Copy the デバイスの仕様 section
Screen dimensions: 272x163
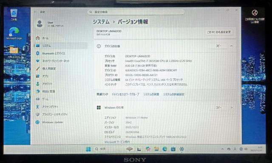218,46
